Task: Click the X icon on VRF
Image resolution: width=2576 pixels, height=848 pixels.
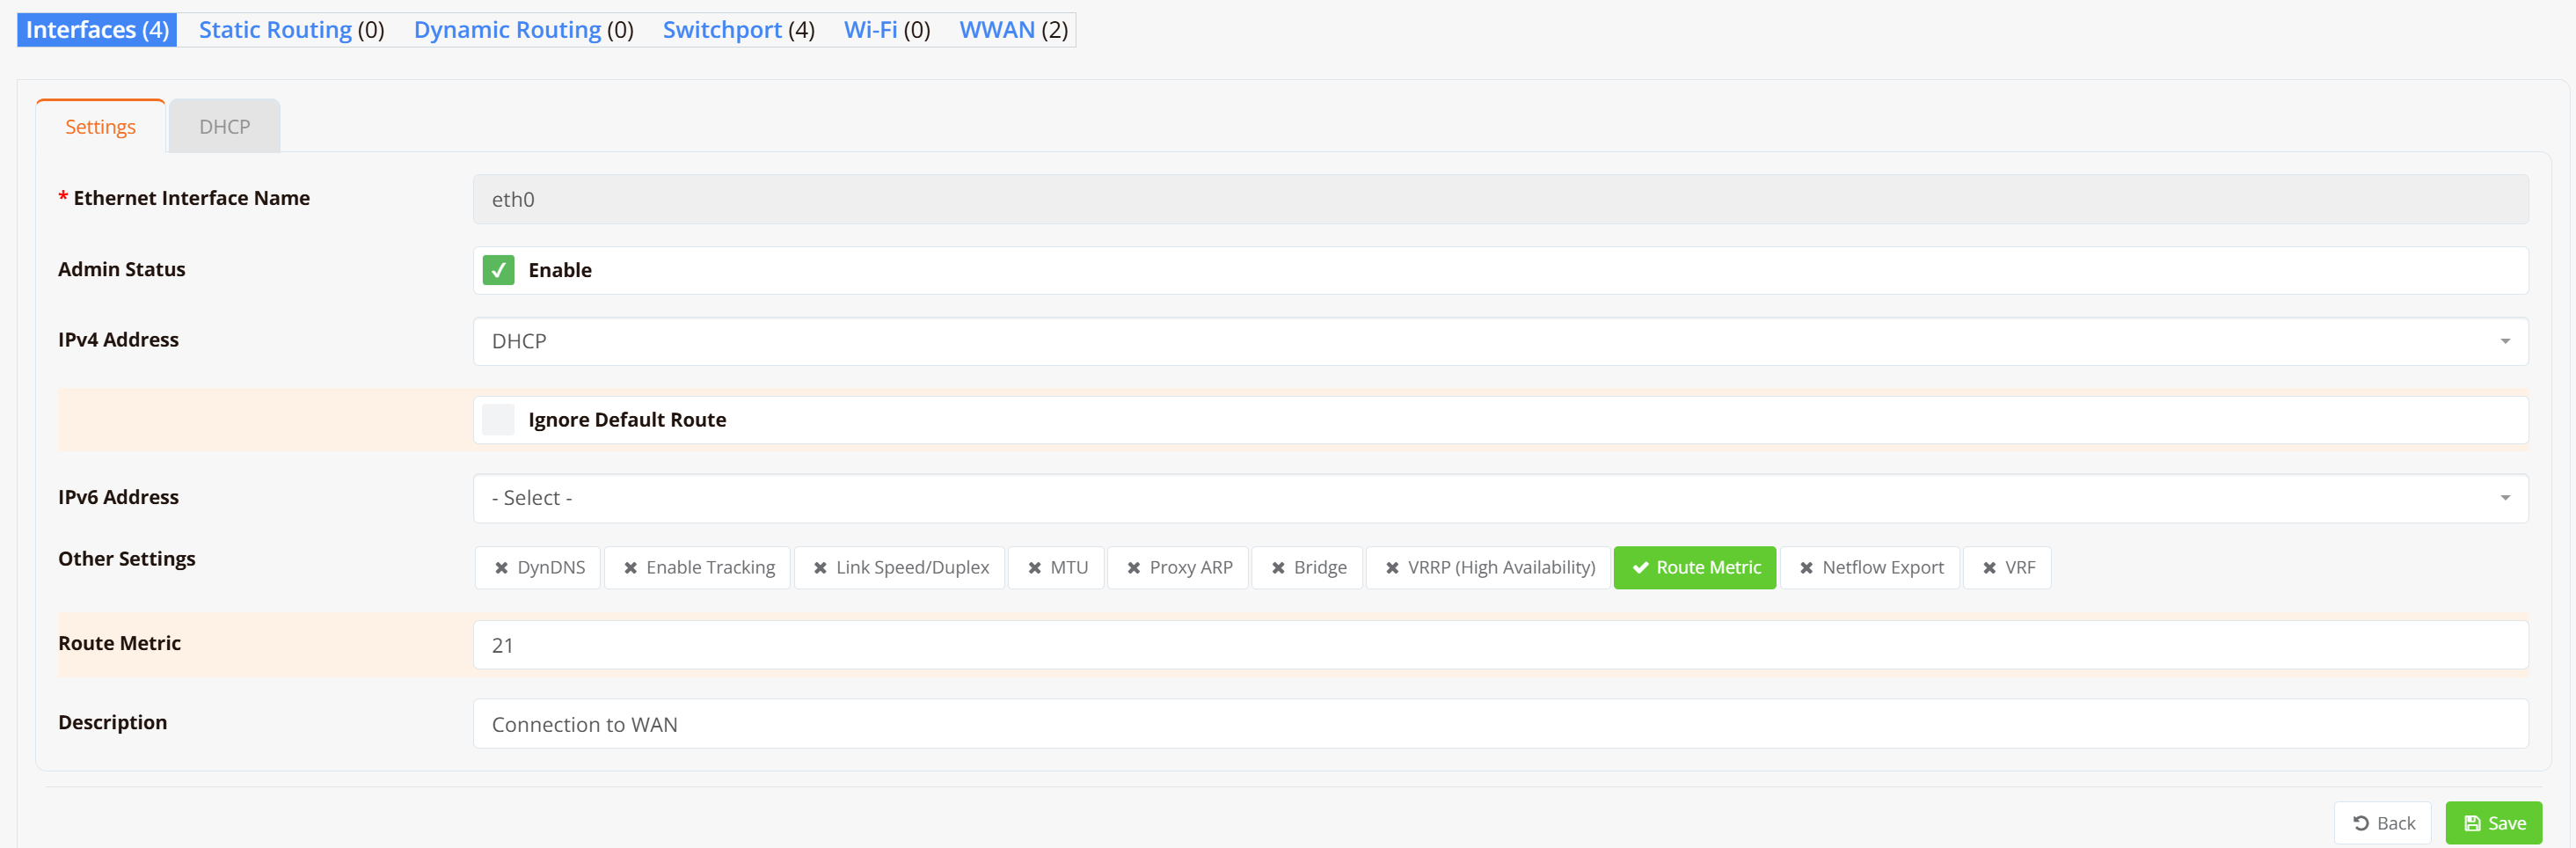Action: 1989,568
